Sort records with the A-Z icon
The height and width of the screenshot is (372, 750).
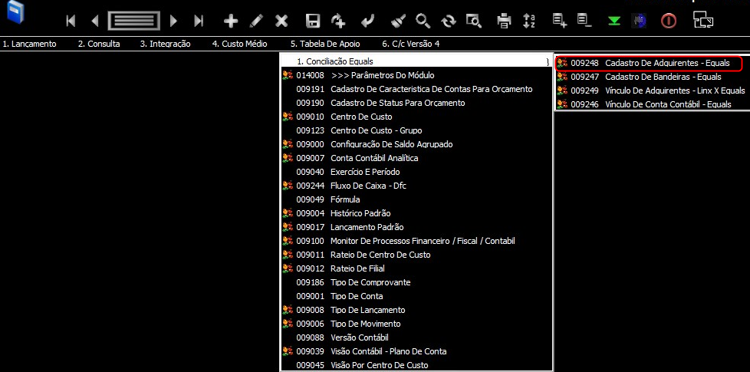[529, 21]
